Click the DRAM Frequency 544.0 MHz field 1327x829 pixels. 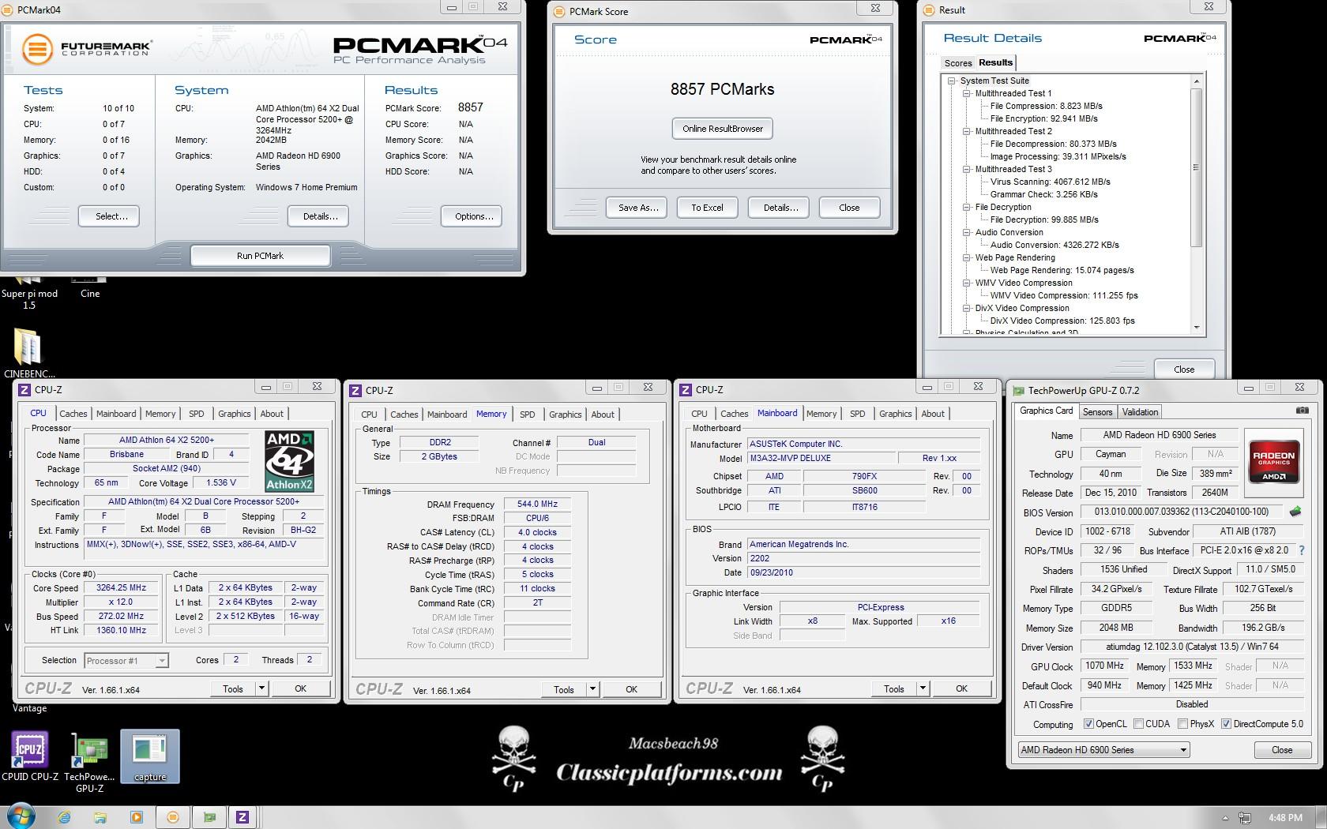[537, 504]
